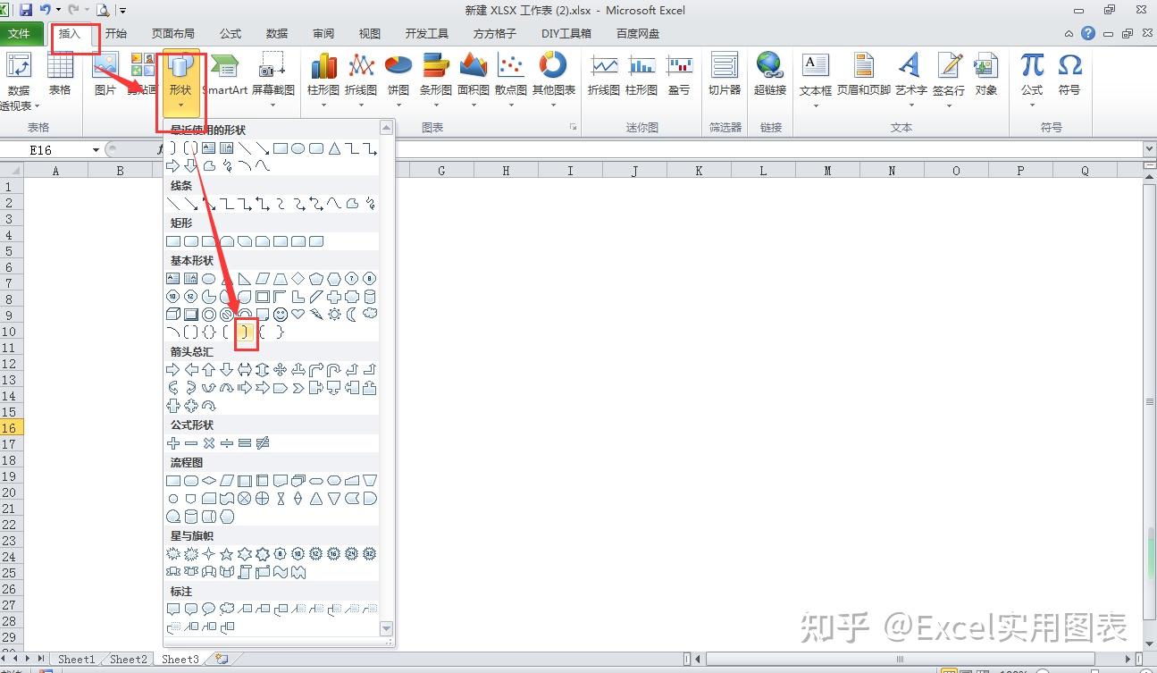The height and width of the screenshot is (673, 1157).
Task: Choose the pentagon arrow shape
Action: [x=281, y=388]
